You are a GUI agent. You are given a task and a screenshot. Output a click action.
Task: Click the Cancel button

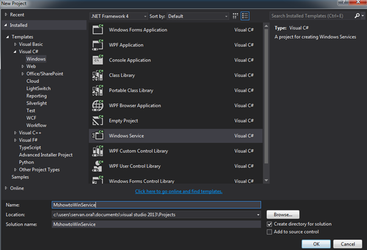[348, 244]
